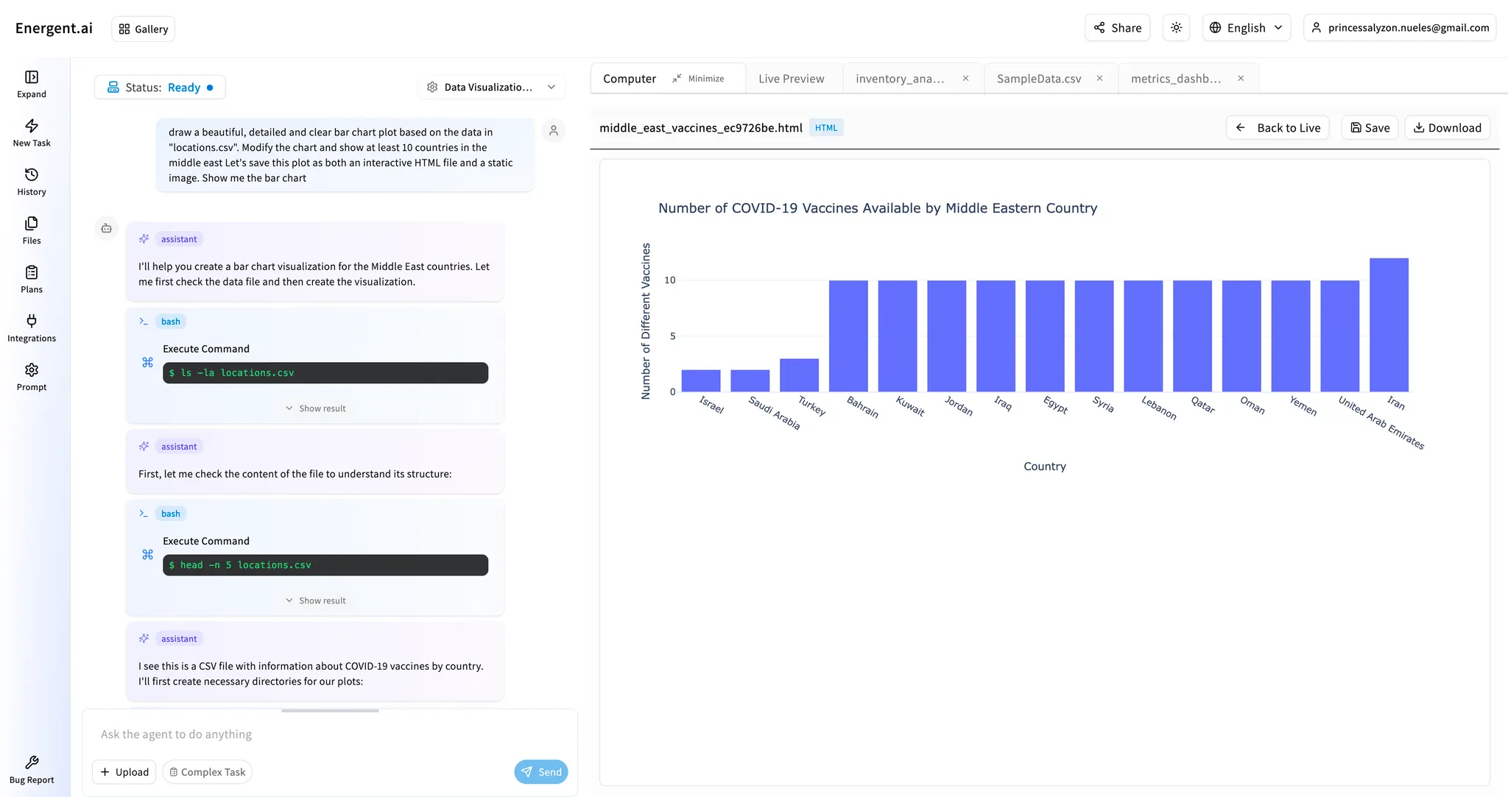The image size is (1508, 797).
Task: Submit a Bug Report
Action: [x=31, y=768]
